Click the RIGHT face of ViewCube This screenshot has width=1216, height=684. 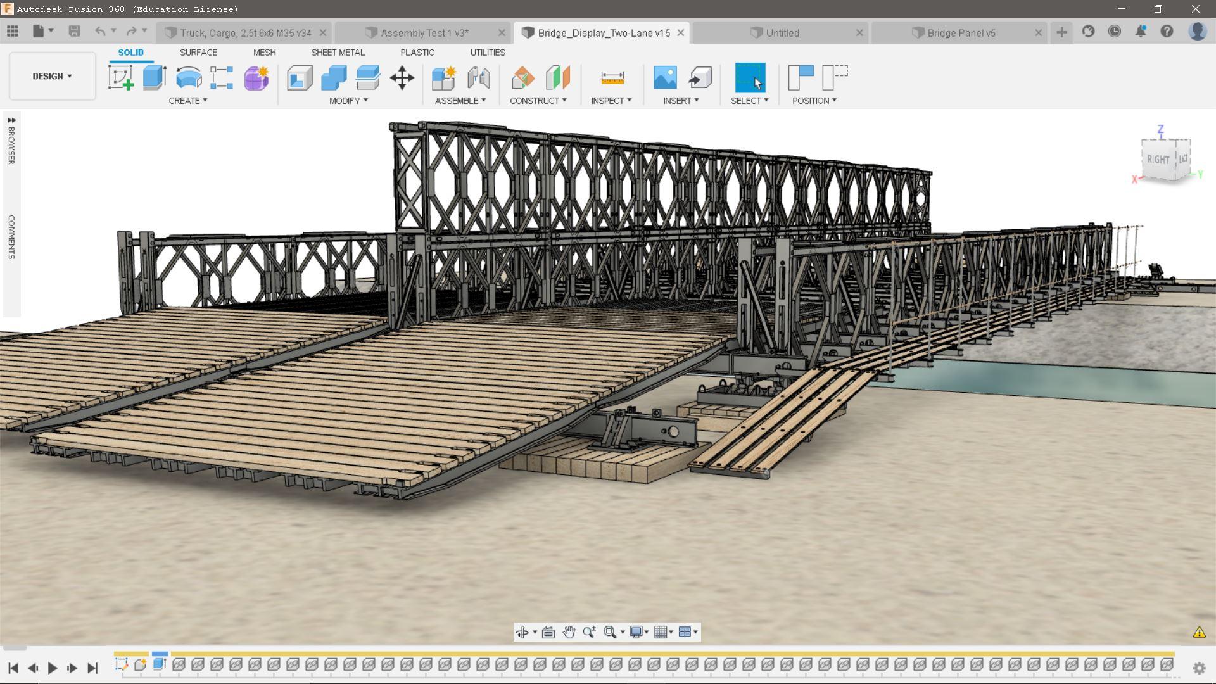point(1158,160)
